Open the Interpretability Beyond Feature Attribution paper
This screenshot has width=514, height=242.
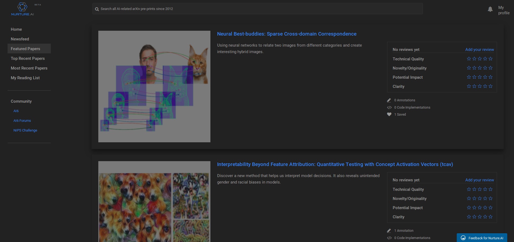pos(335,164)
